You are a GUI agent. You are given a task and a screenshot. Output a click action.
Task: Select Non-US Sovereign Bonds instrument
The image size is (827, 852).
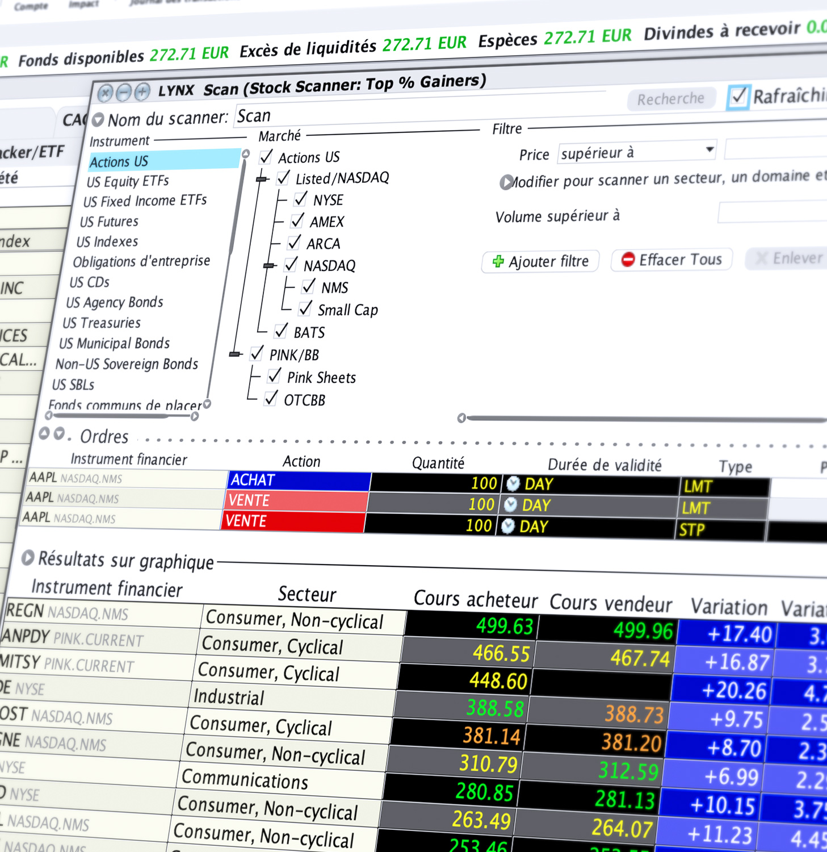(x=127, y=364)
